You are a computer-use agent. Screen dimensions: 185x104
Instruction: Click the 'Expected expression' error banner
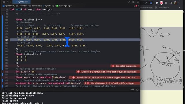125,66
